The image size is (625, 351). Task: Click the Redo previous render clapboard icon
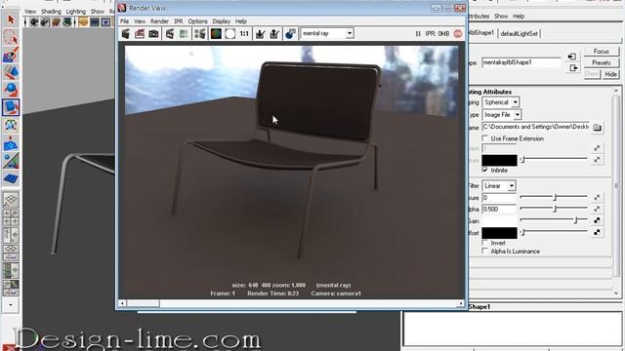click(x=126, y=34)
